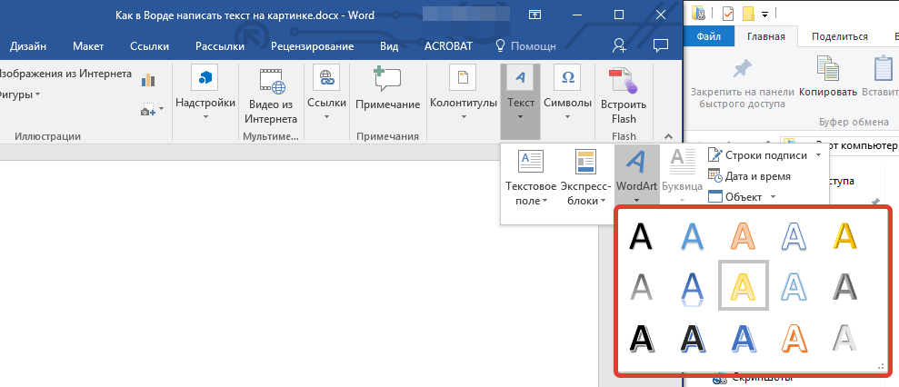Open the share person icon in title area

point(619,45)
